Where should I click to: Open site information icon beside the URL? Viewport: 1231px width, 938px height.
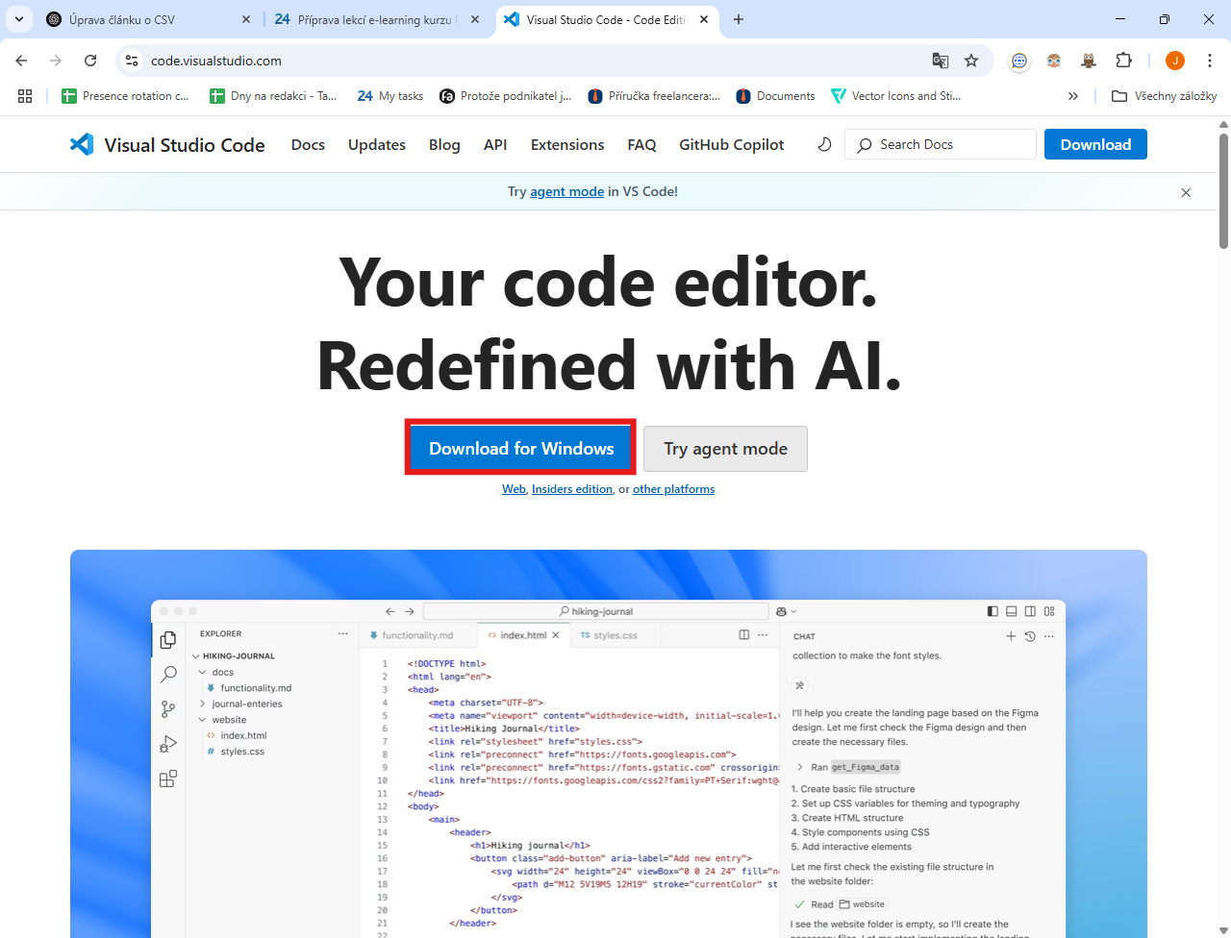[133, 61]
